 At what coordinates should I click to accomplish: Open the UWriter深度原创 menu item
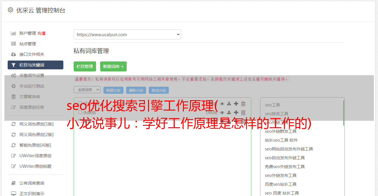coord(35,156)
